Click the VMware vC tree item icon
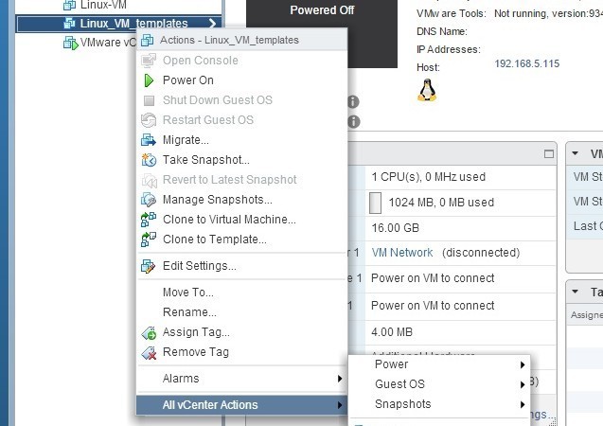 (70, 43)
